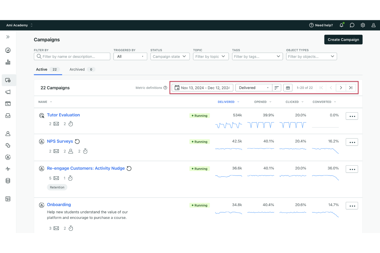Open the Triggered By All dropdown
The image size is (380, 253).
[x=130, y=56]
